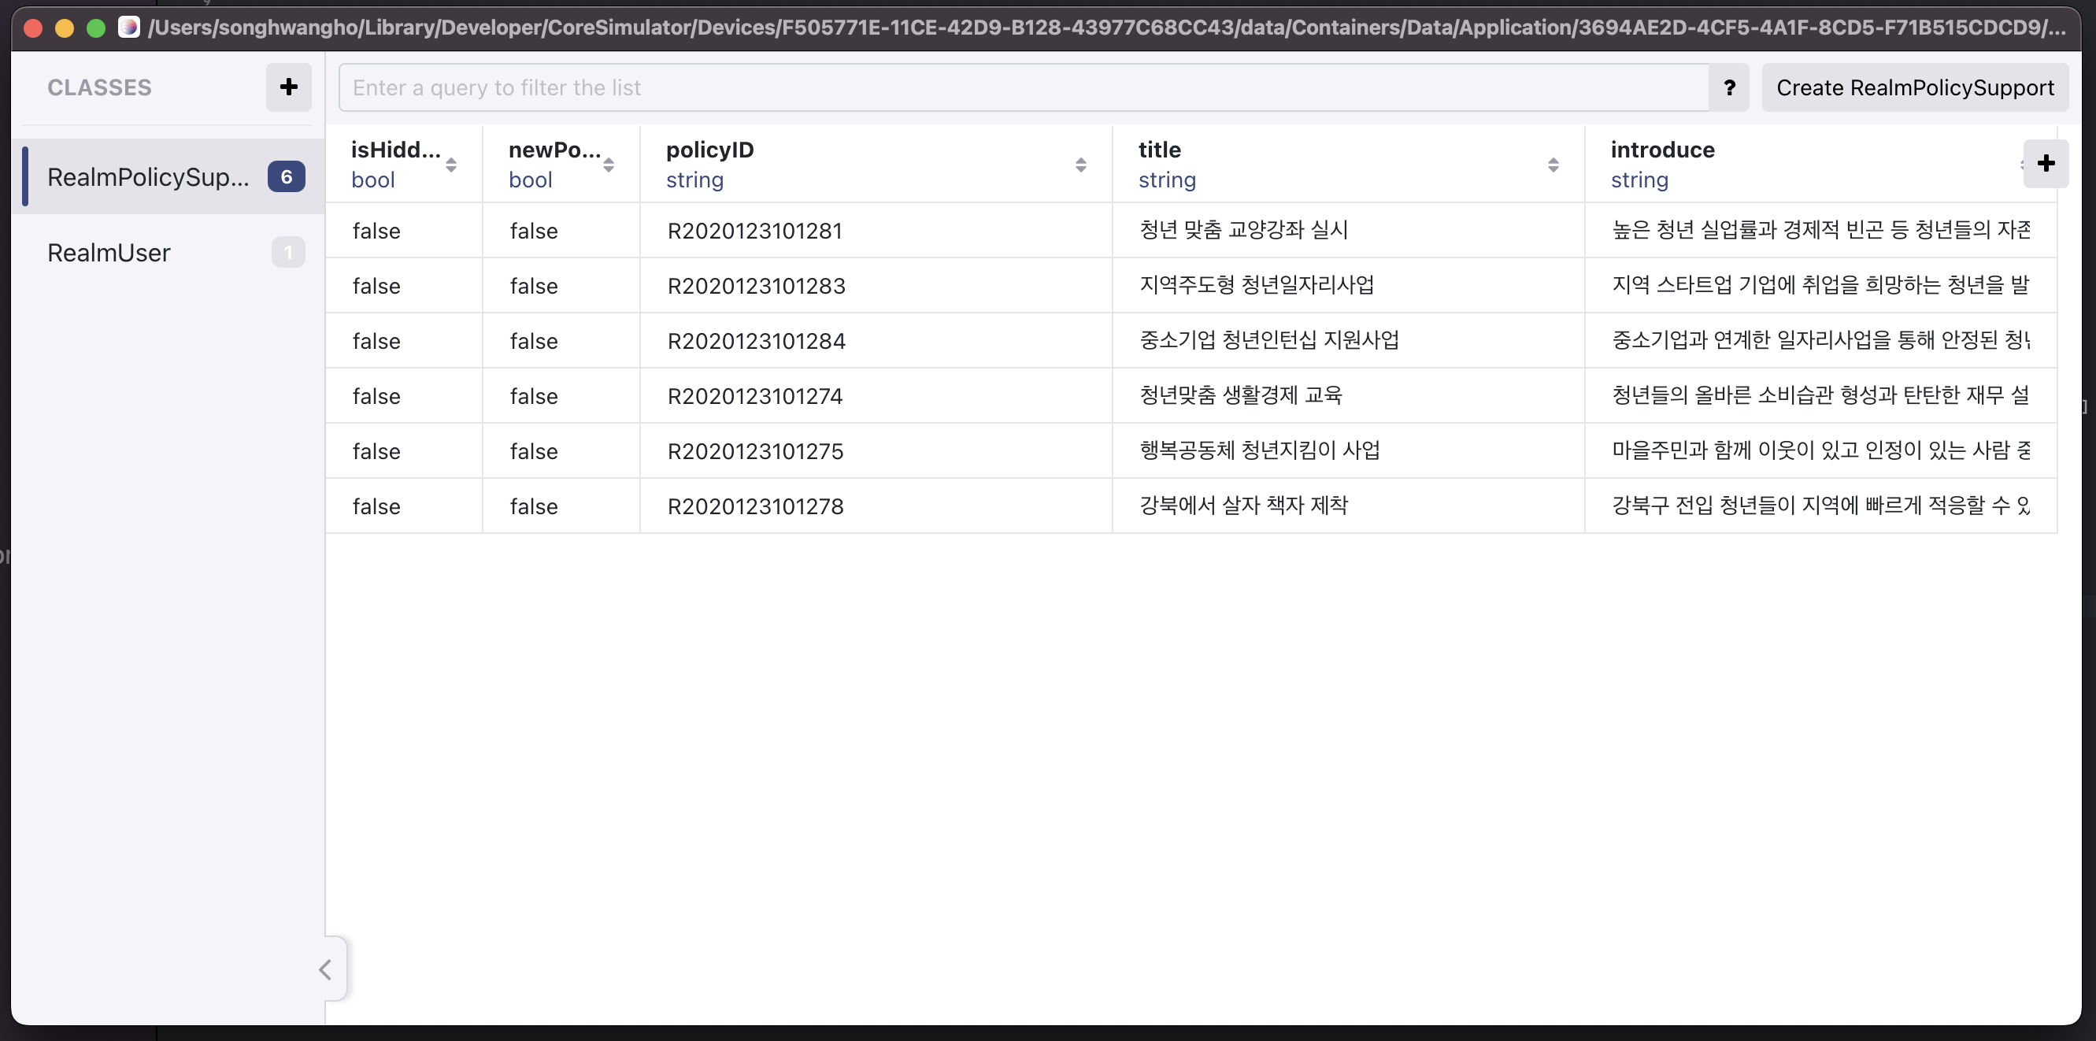Click the window's green fullscreen button
This screenshot has height=1041, width=2096.
(96, 28)
